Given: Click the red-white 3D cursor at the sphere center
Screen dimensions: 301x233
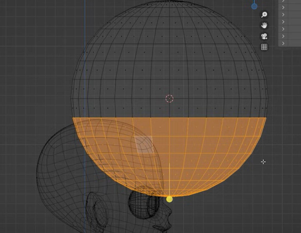Looking at the screenshot, I should (169, 99).
